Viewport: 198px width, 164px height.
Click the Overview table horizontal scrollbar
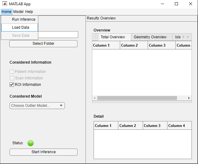tap(137, 98)
